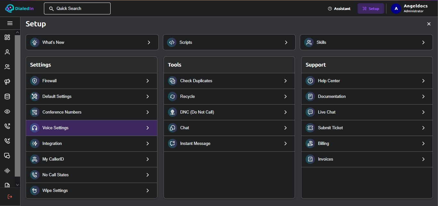The width and height of the screenshot is (438, 206).
Task: Click the Wipe Settings icon
Action: pyautogui.click(x=35, y=191)
